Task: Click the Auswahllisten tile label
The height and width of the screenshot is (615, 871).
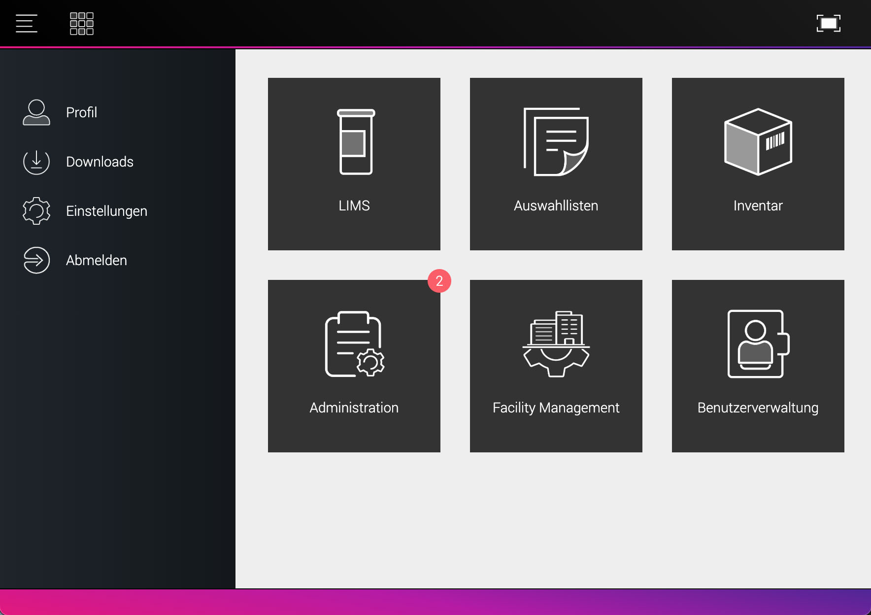Action: (x=556, y=205)
